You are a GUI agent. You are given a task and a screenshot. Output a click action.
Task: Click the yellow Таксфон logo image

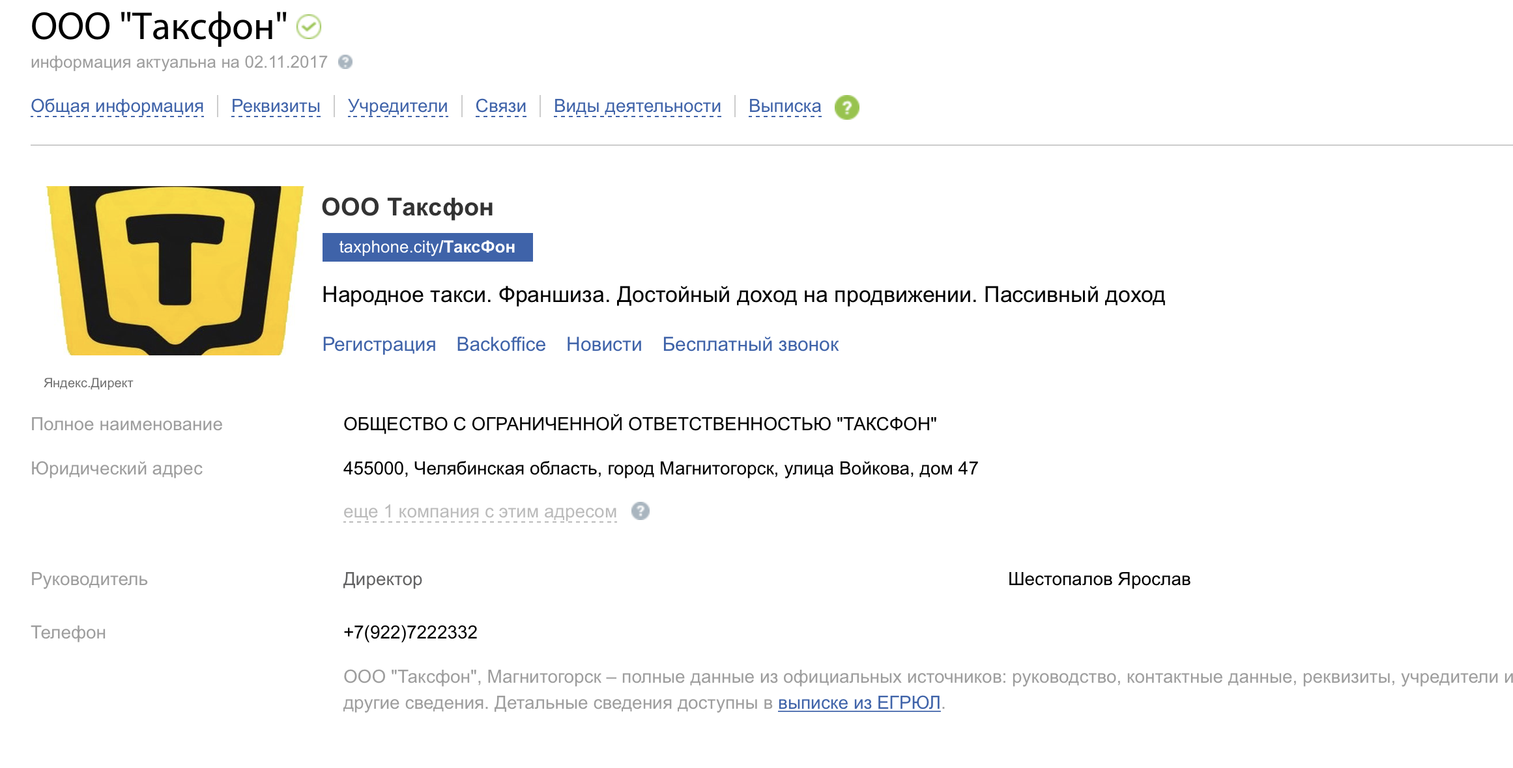coord(175,271)
